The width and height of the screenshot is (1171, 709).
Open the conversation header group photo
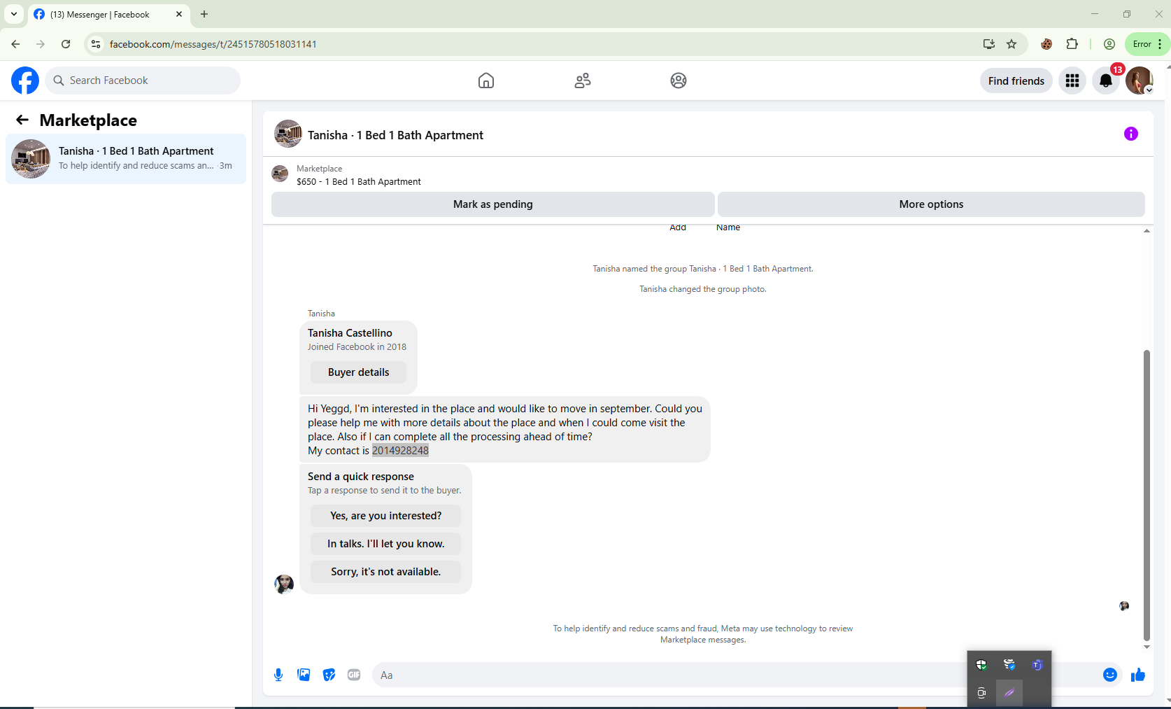288,134
